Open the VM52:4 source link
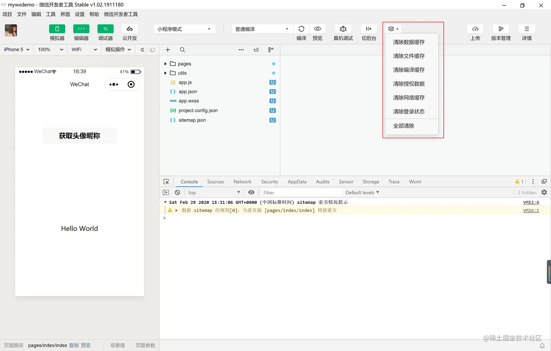The height and width of the screenshot is (351, 551). coord(531,202)
